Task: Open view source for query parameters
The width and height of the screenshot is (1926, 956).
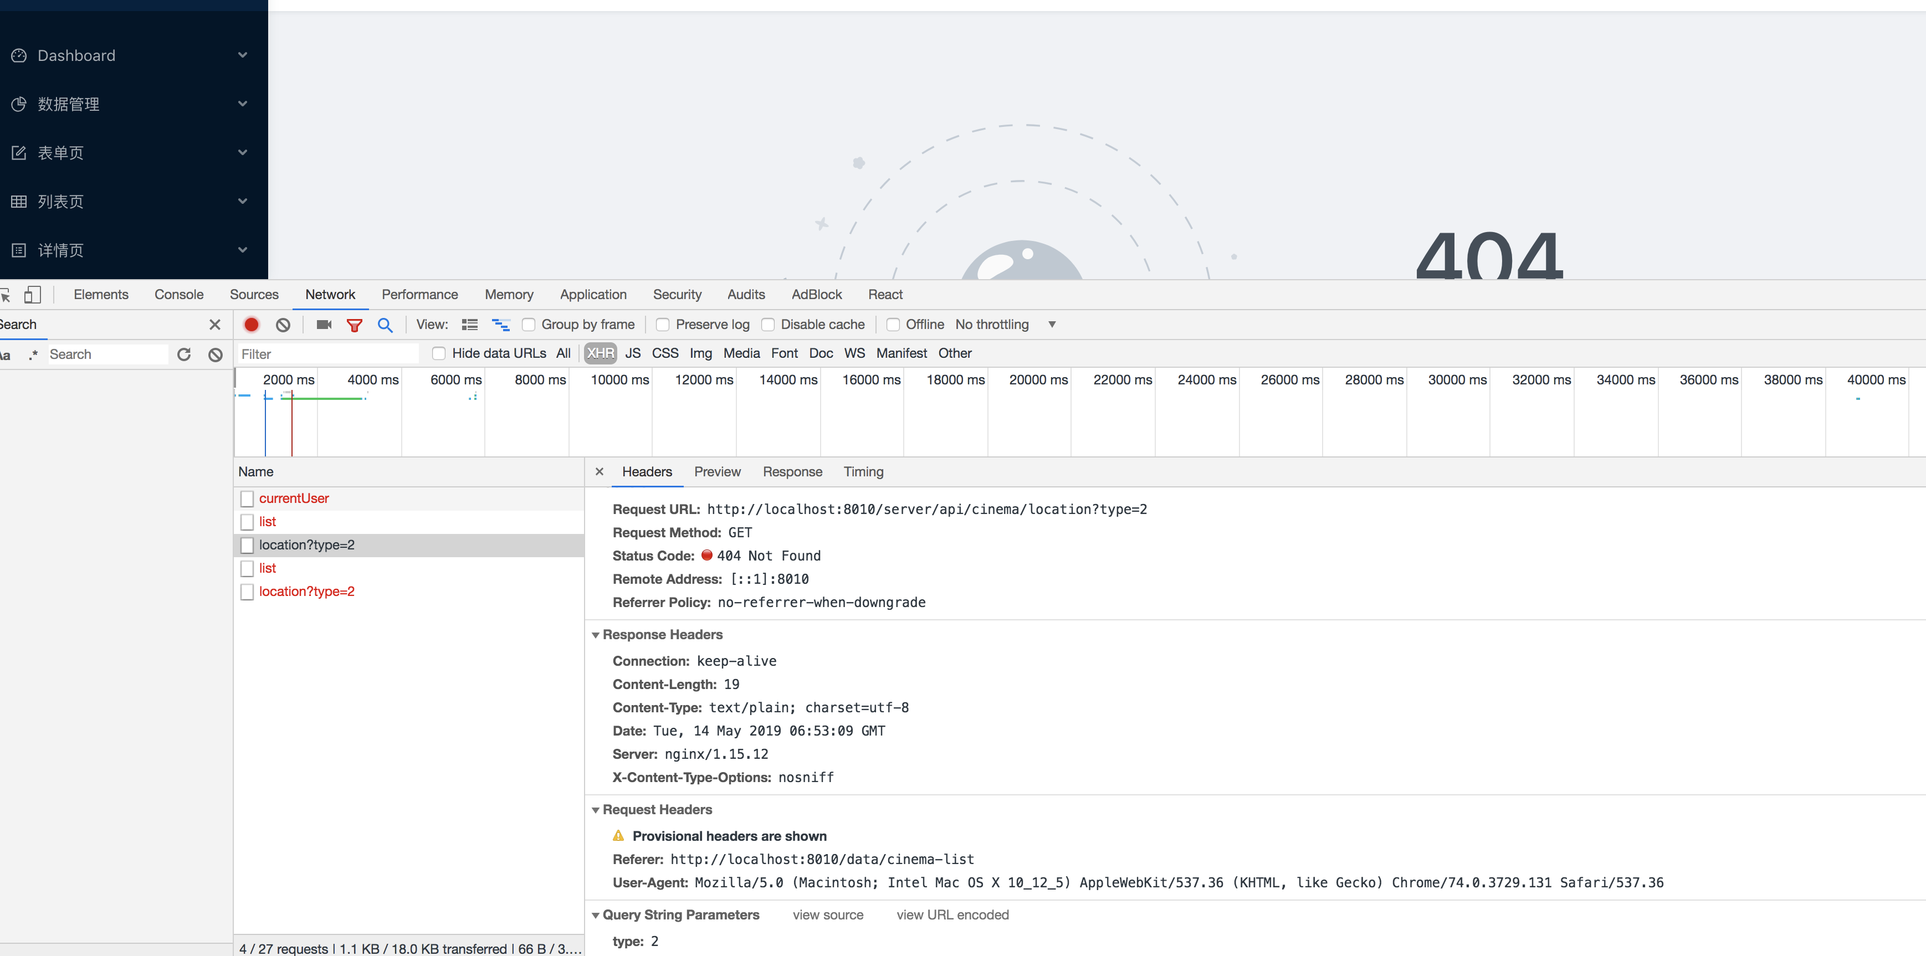Action: pos(828,914)
